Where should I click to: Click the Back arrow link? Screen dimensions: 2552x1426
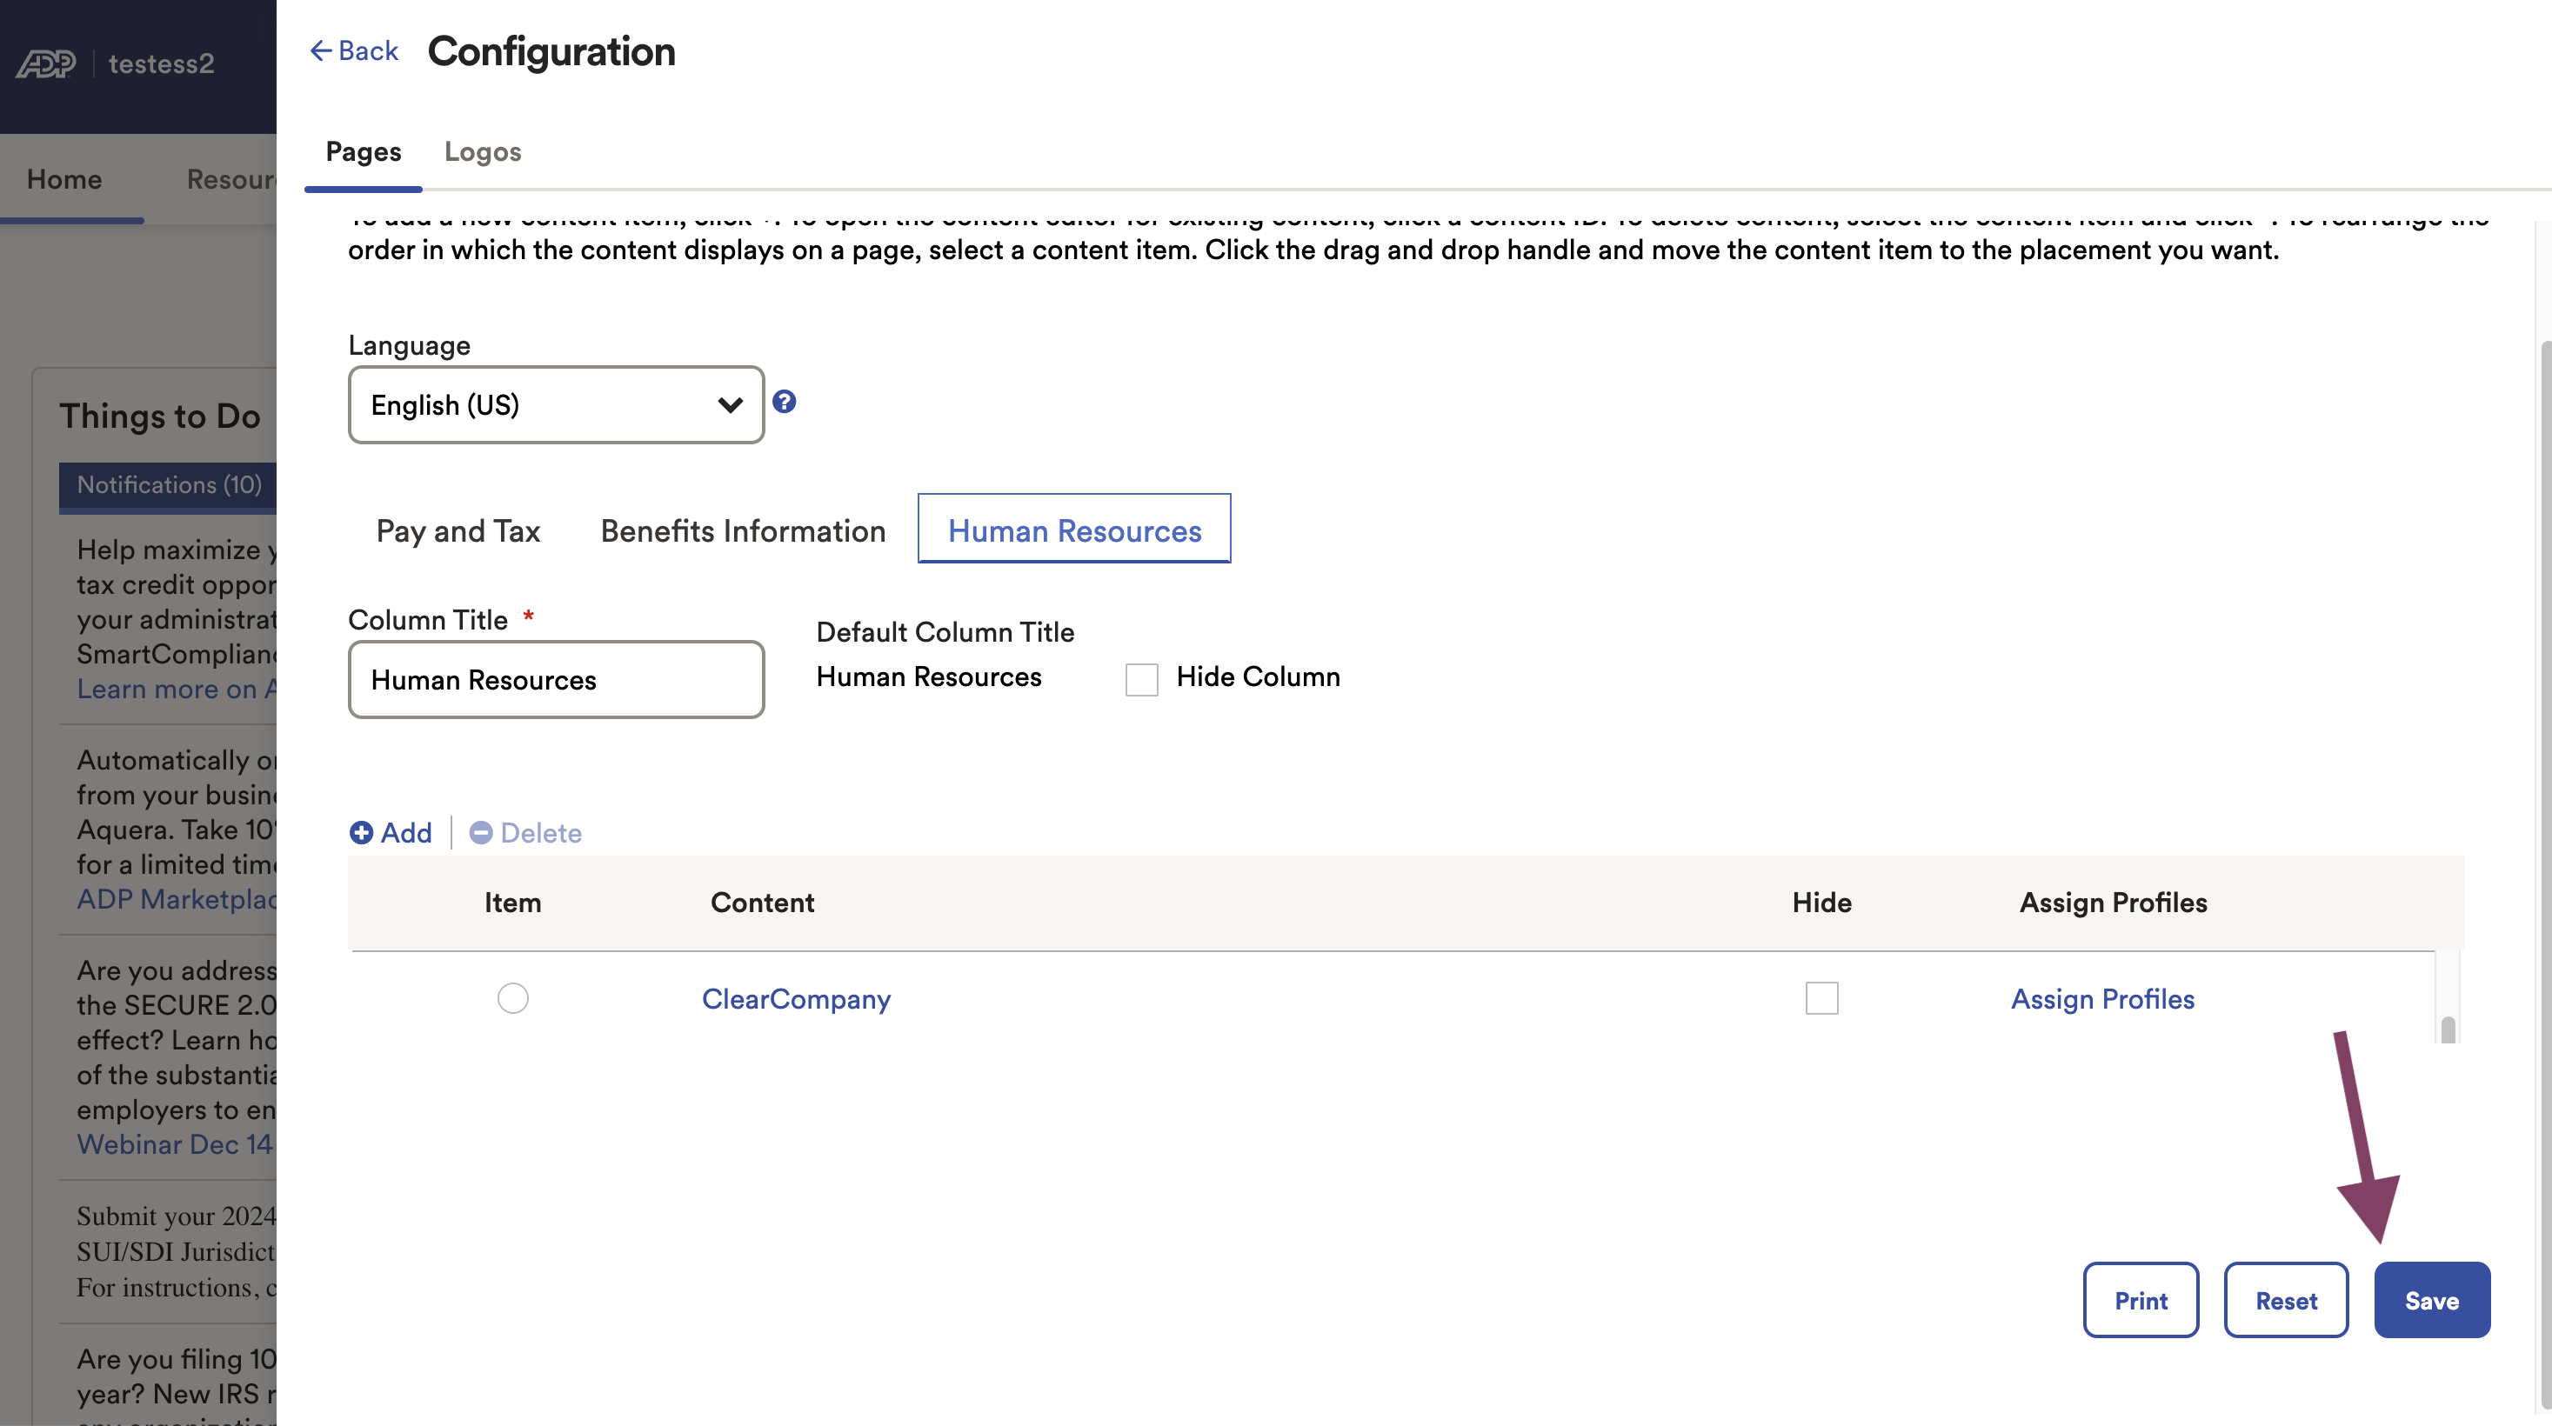click(x=354, y=50)
